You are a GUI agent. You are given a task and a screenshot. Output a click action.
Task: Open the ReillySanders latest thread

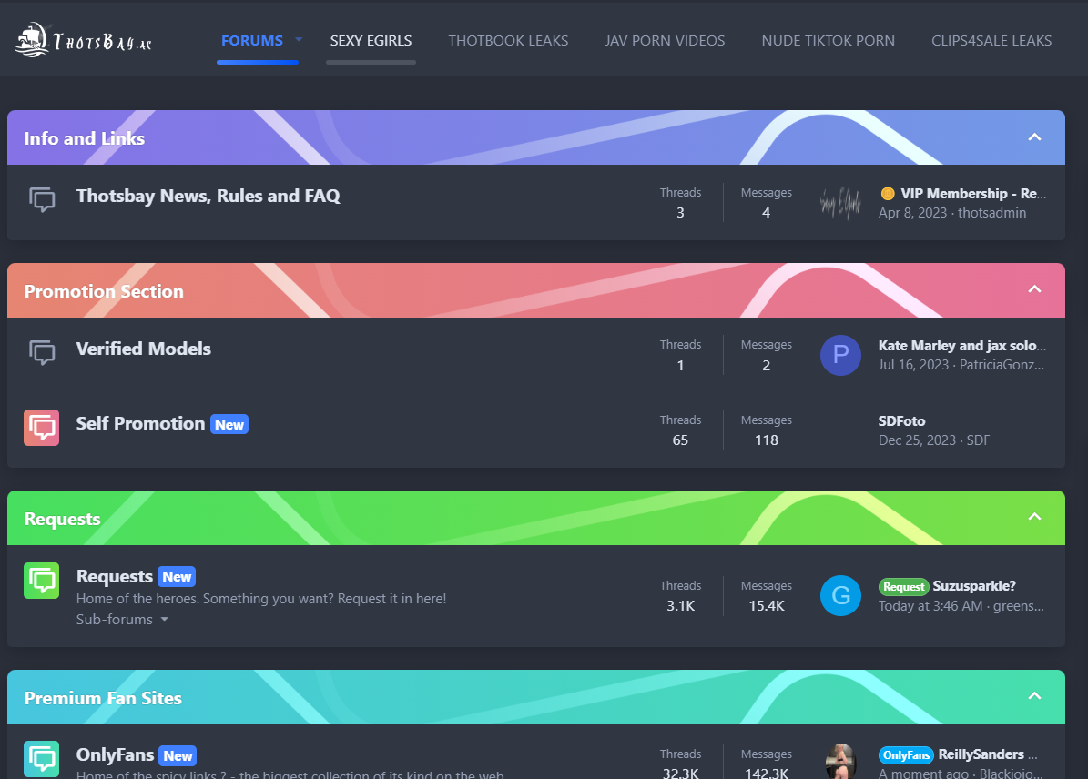[988, 754]
